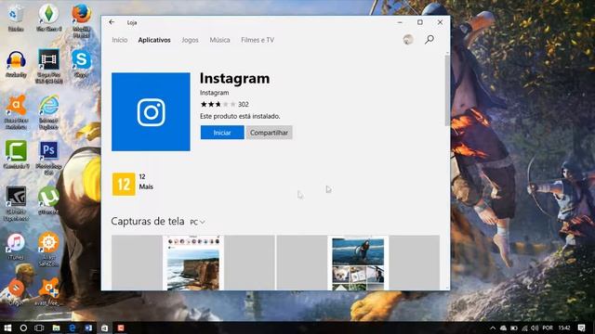Open Edge browser from taskbar
The height and width of the screenshot is (334, 595).
click(72, 328)
